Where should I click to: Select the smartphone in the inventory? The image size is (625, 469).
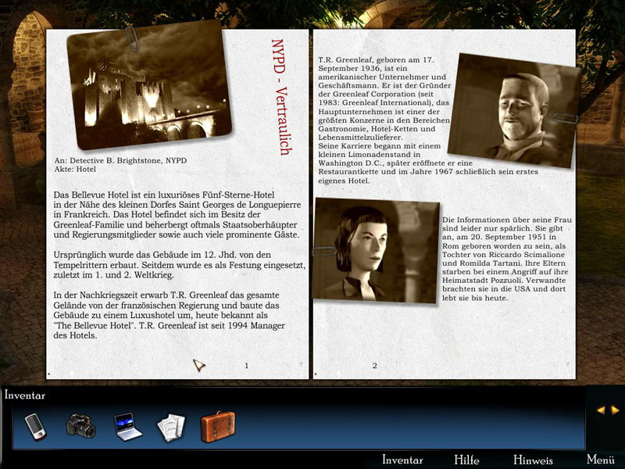35,427
